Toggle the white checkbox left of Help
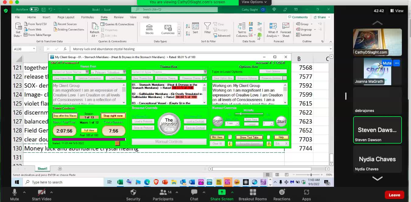The width and height of the screenshot is (411, 202). (269, 137)
